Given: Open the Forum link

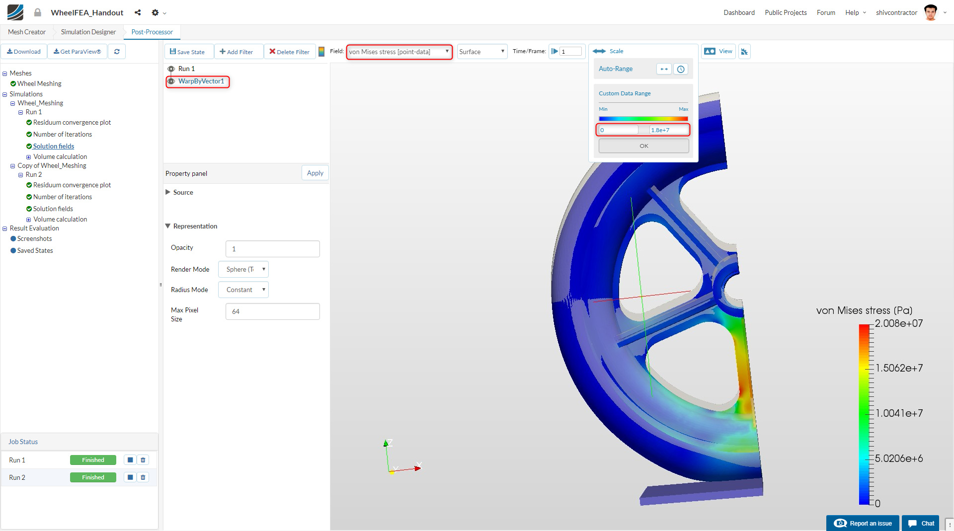Looking at the screenshot, I should [826, 12].
